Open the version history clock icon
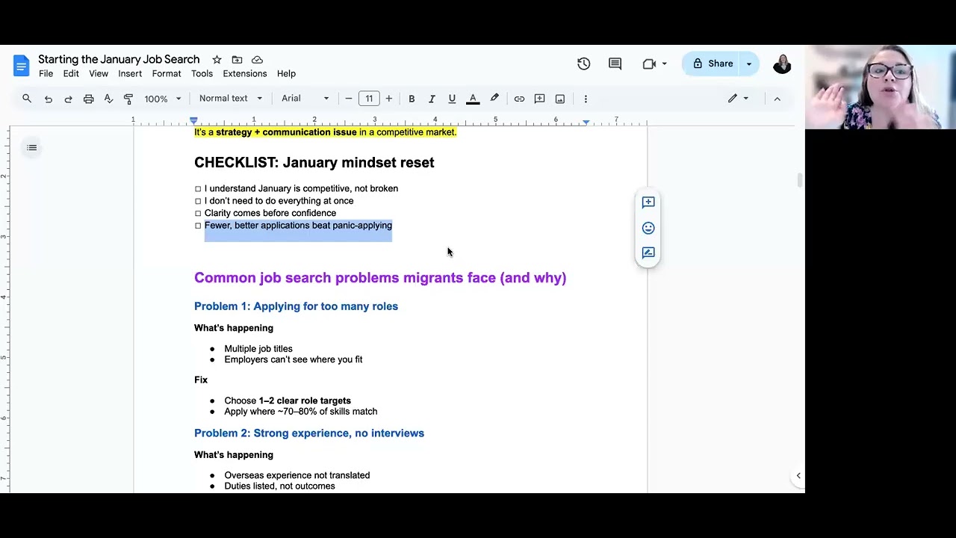Viewport: 956px width, 538px height. (x=583, y=64)
